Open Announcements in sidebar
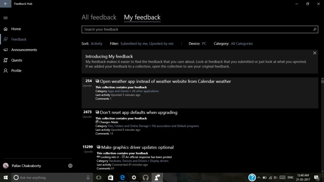The height and width of the screenshot is (182, 324). pos(24,50)
